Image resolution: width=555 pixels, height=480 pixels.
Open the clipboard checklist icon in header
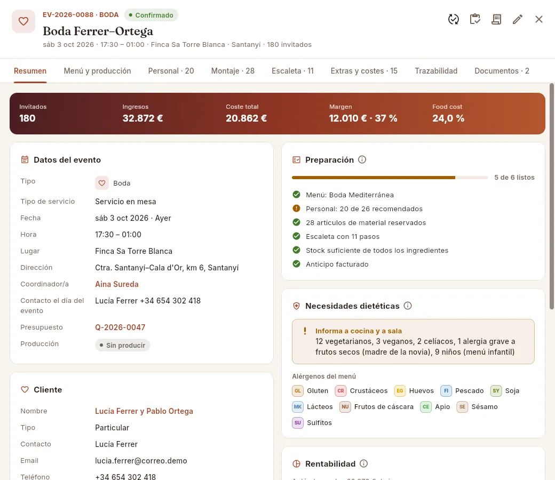[x=475, y=19]
